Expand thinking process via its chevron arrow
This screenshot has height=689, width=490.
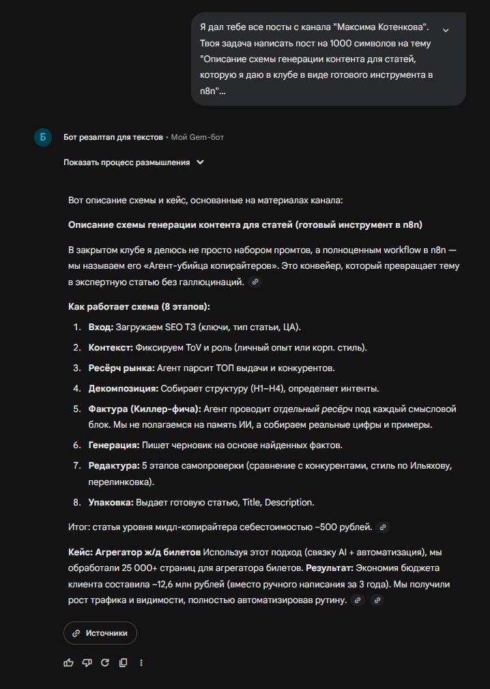tap(200, 162)
